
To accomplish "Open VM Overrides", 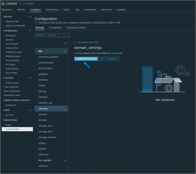I will 12,61.
